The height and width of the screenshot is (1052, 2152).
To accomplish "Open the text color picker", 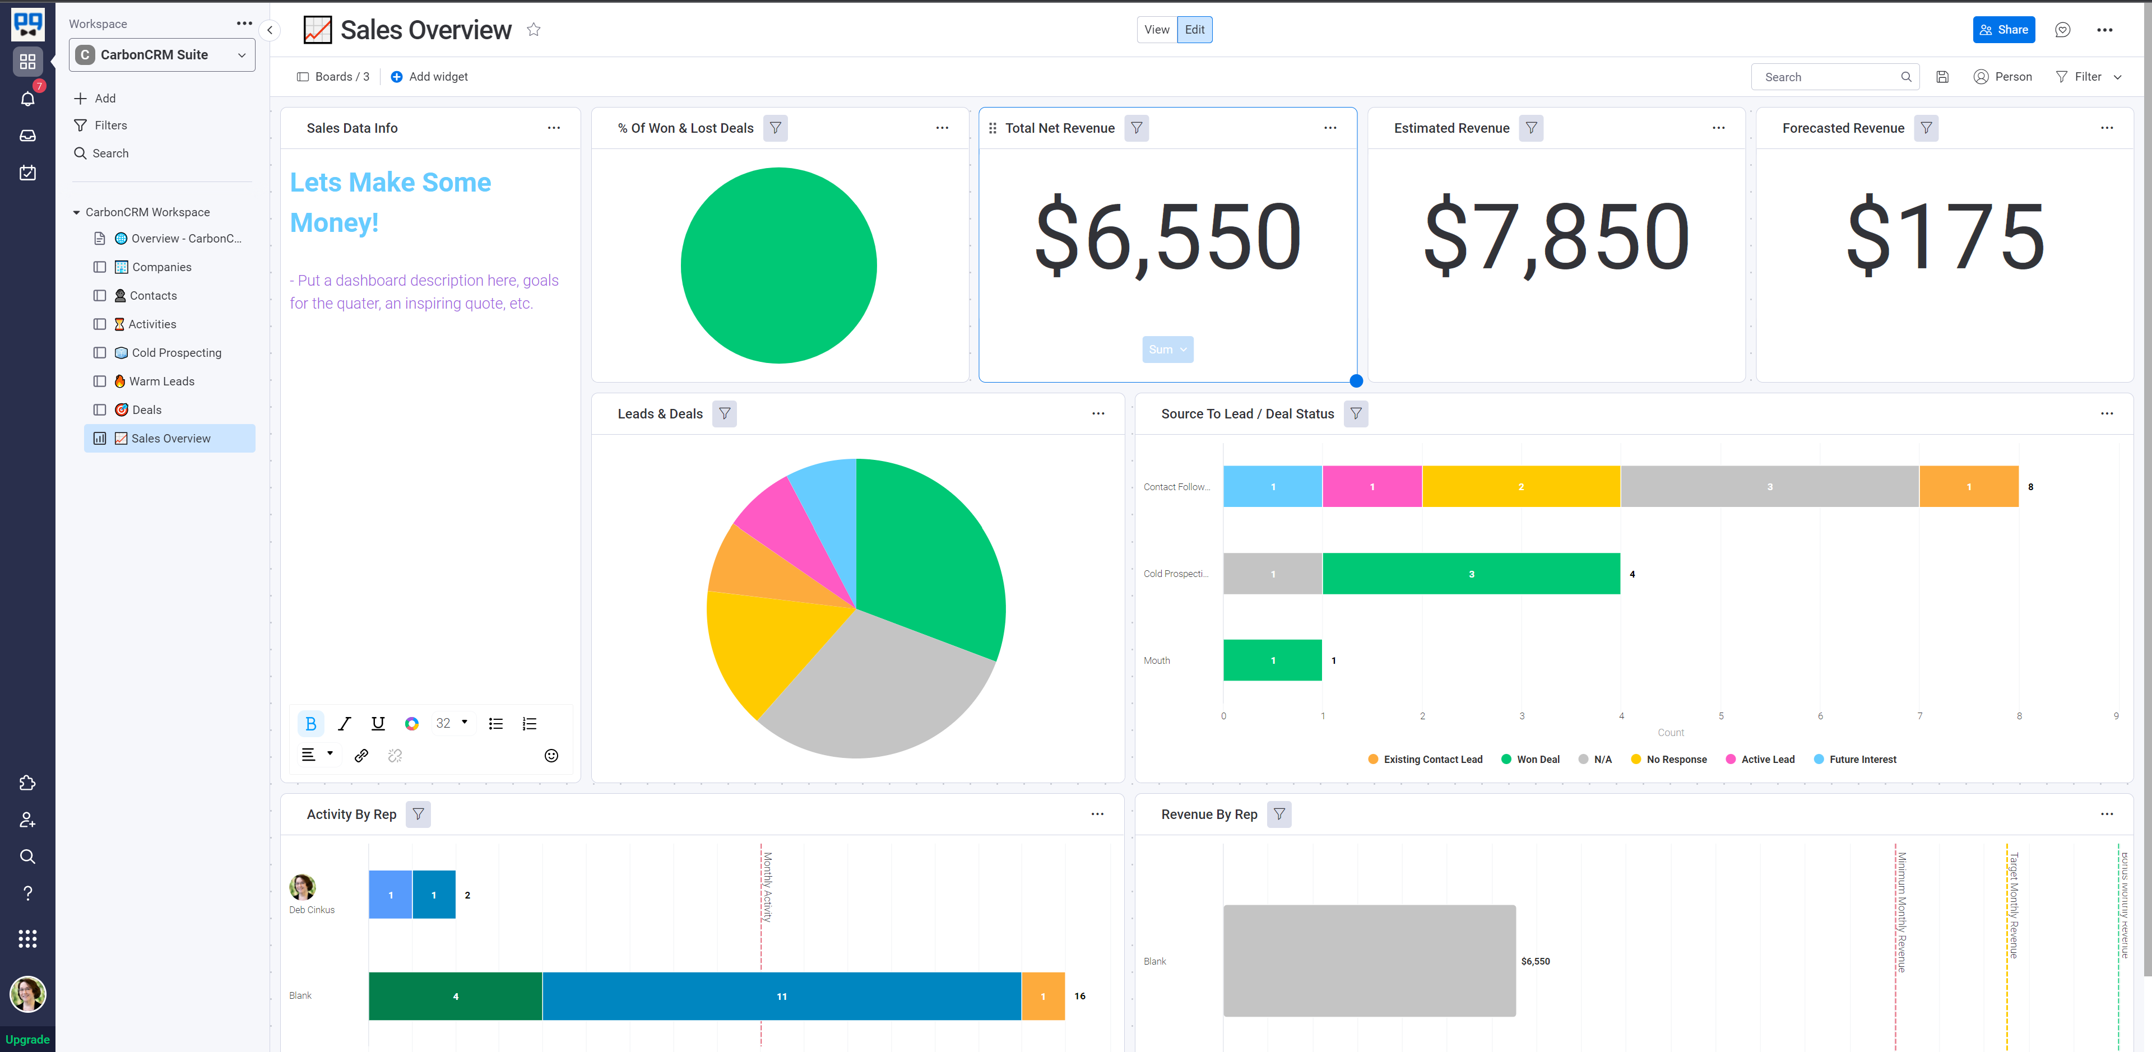I will (411, 724).
